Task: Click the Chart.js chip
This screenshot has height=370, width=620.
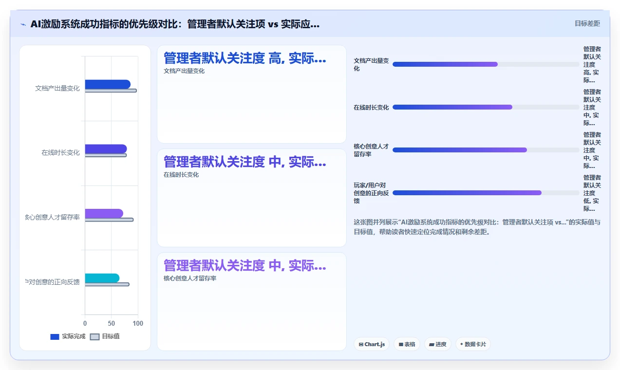Action: pyautogui.click(x=372, y=344)
